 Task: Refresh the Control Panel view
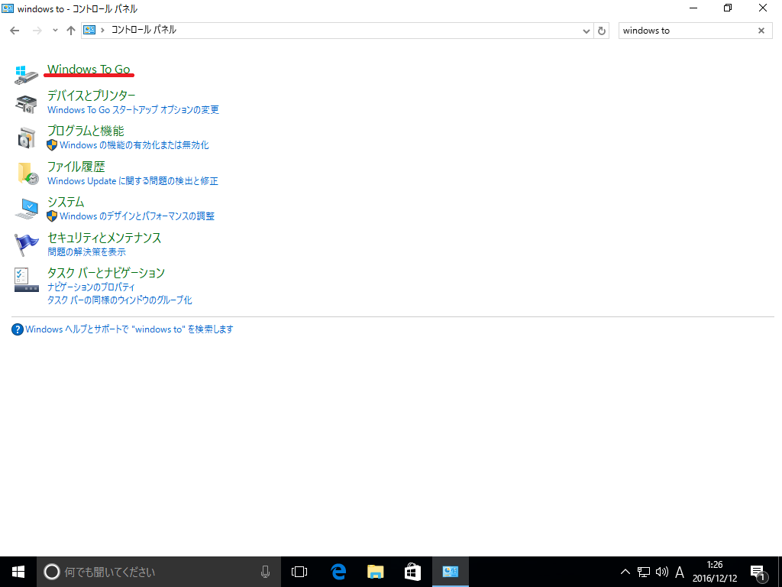click(x=602, y=31)
